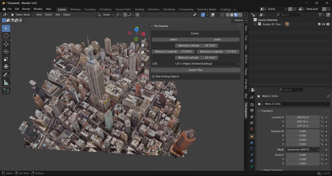Toggle X-ray display
This screenshot has width=332, height=176.
(222, 15)
